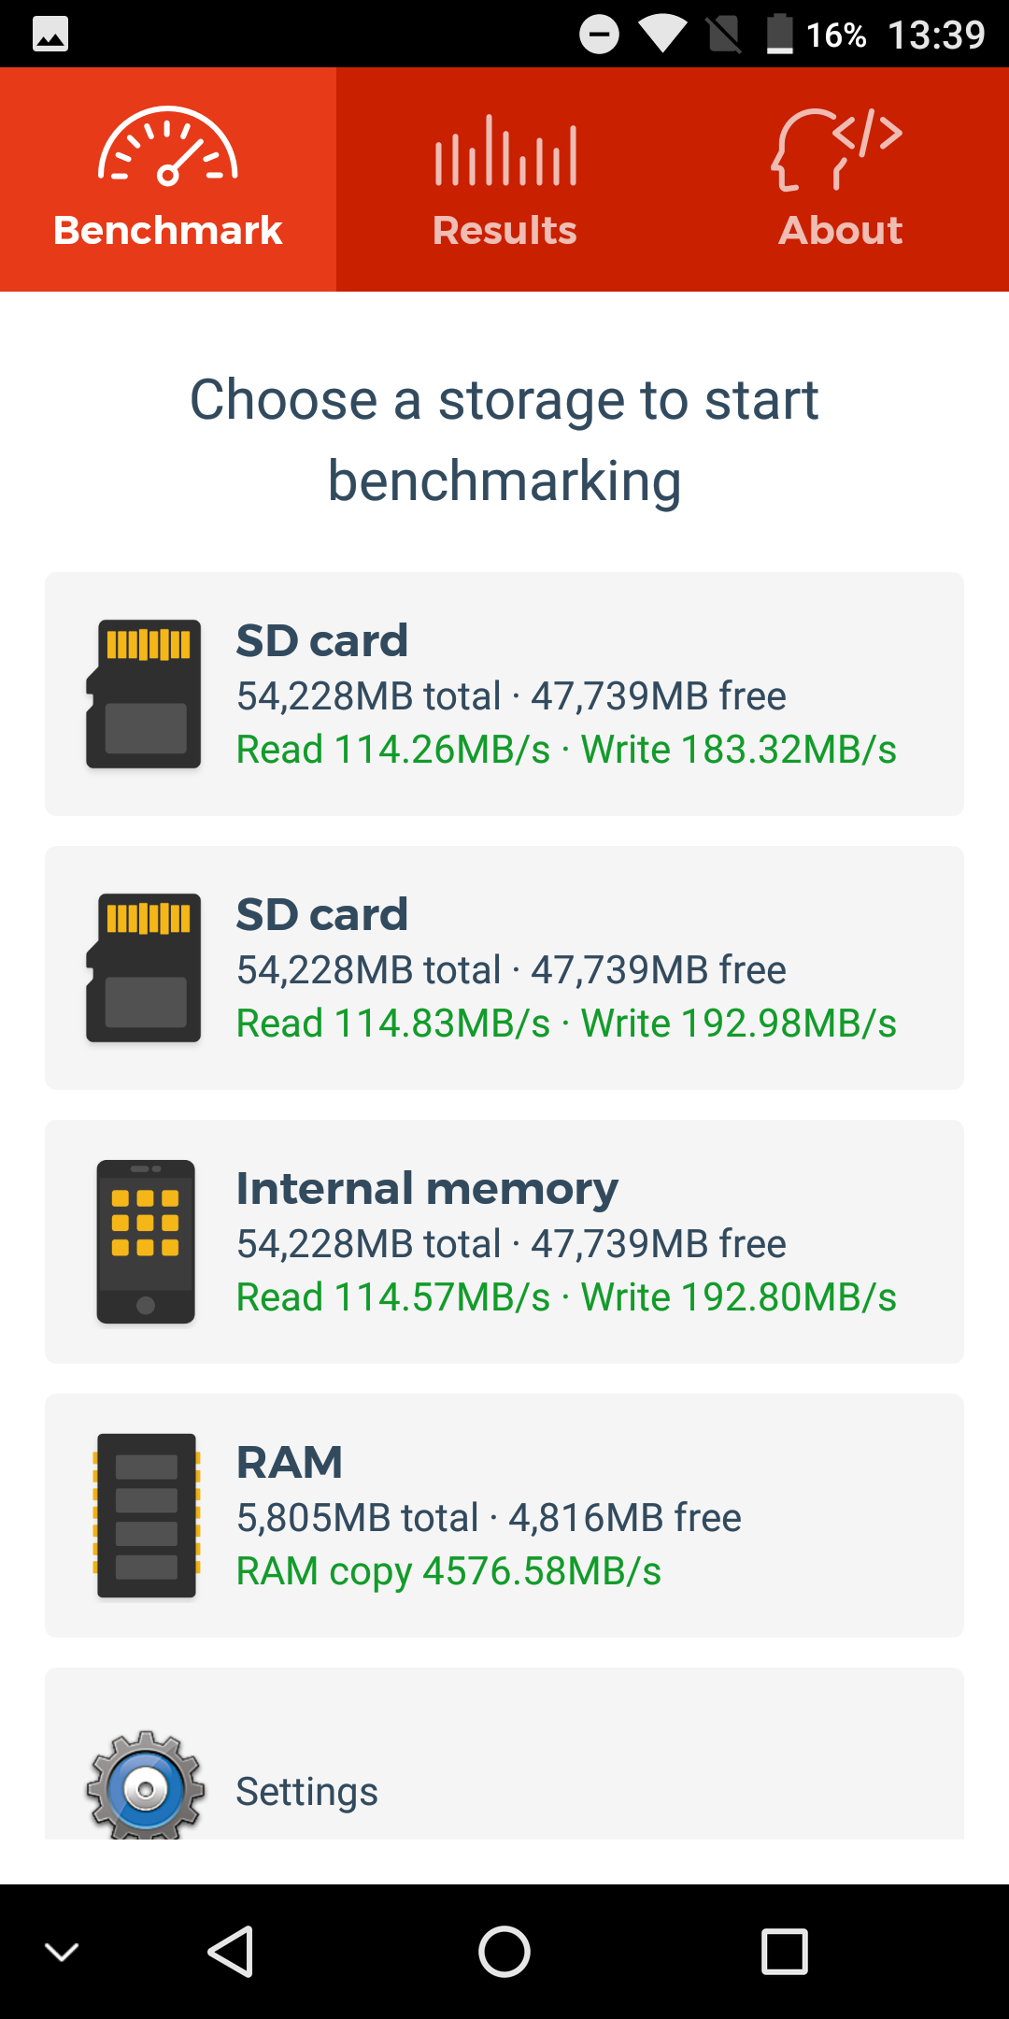Open the About tab
Screen dimensions: 1009x2019
[841, 179]
